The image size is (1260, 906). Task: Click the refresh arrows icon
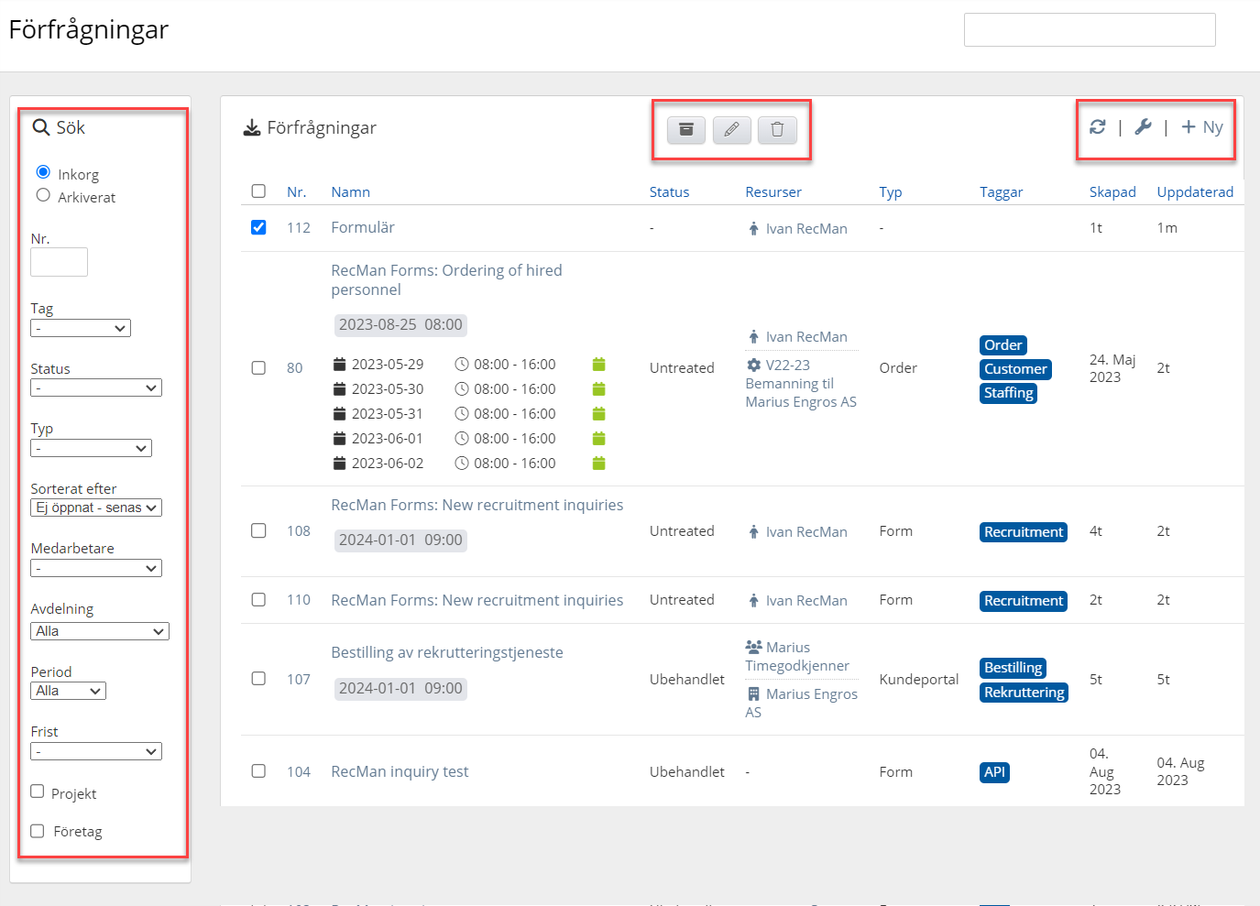[1097, 127]
